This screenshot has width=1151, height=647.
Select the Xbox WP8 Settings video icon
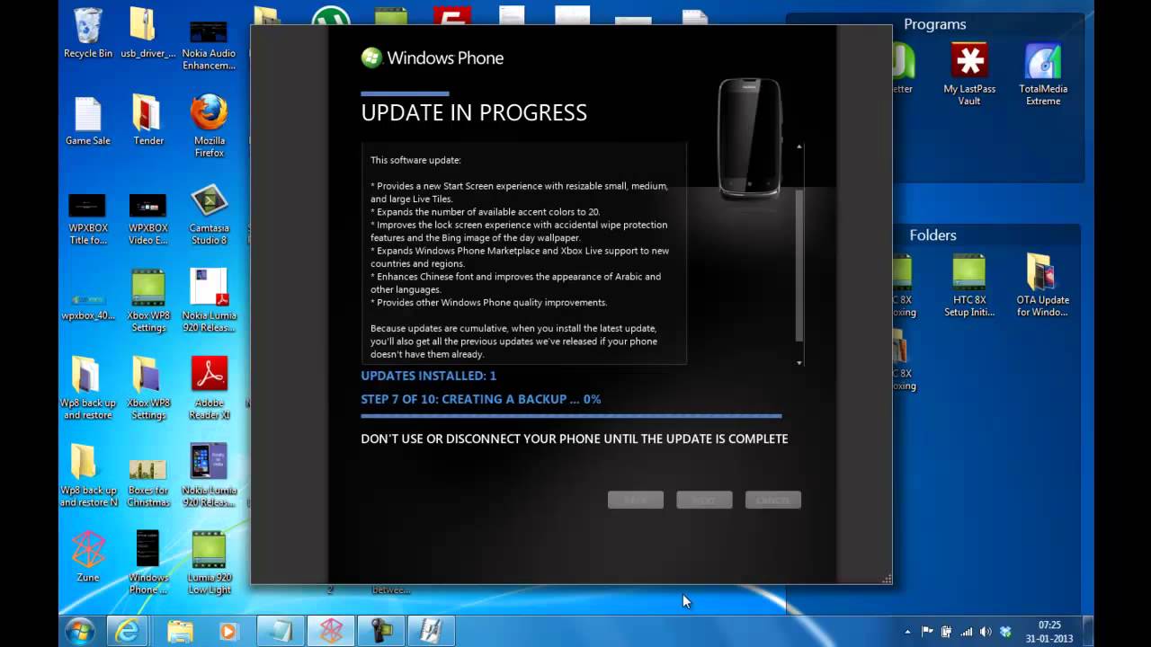coord(148,300)
